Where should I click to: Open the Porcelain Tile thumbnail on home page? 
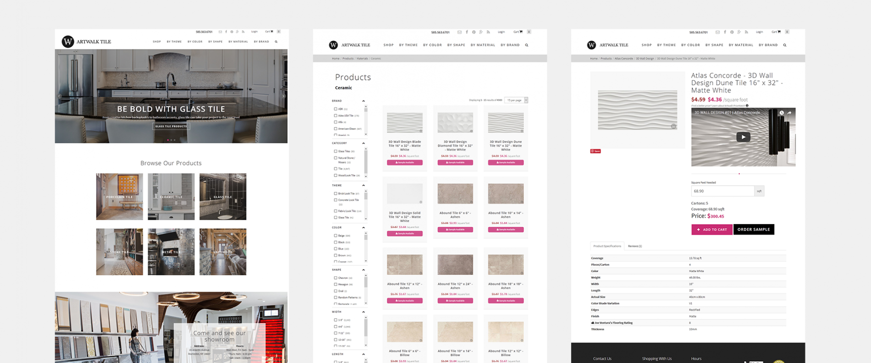tap(119, 197)
